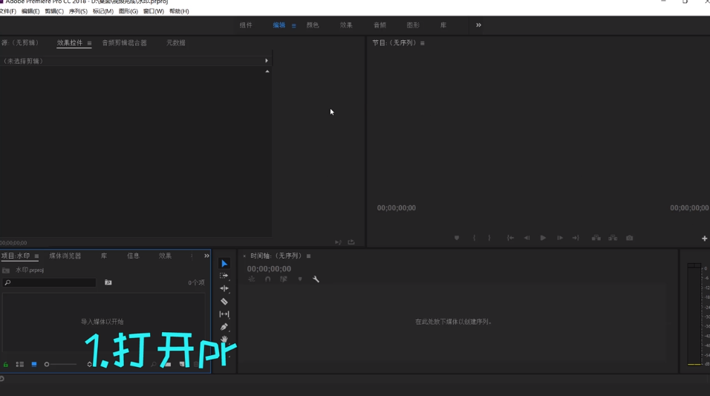710x396 pixels.
Task: Switch to the 颜色 workspace
Action: pos(313,25)
